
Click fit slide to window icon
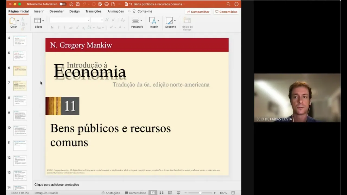[233, 193]
